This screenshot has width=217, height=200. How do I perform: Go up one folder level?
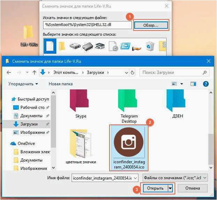(34, 72)
